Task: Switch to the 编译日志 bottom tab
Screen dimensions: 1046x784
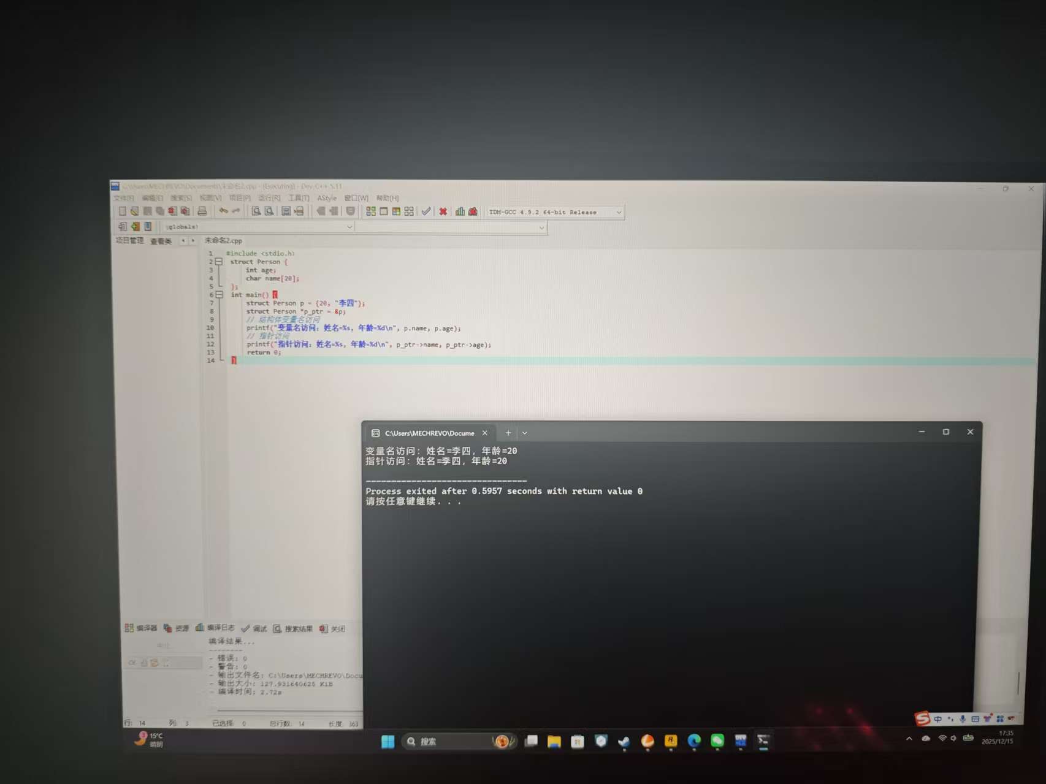Action: [x=215, y=628]
